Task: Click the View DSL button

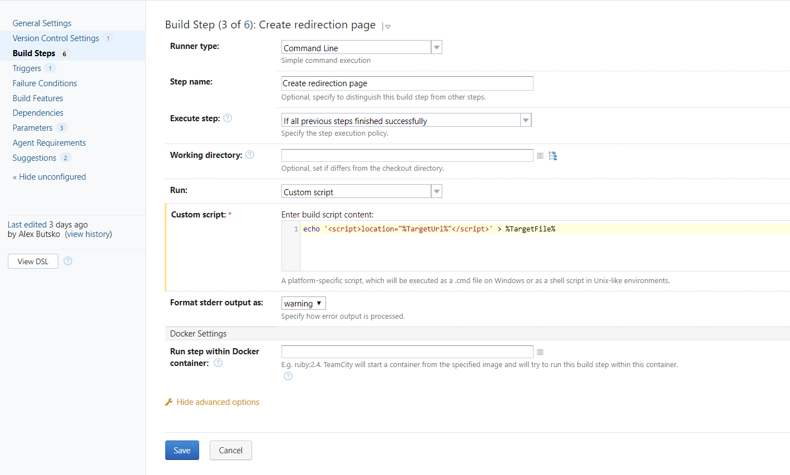Action: coord(33,261)
